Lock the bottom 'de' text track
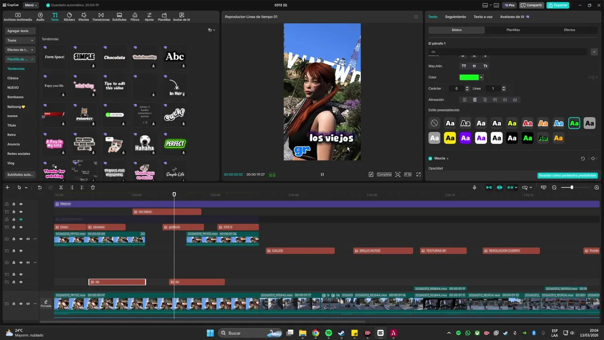 point(14,282)
